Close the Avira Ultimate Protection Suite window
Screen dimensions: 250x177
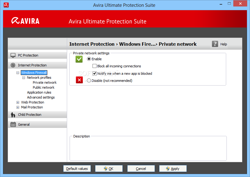coord(240,3)
